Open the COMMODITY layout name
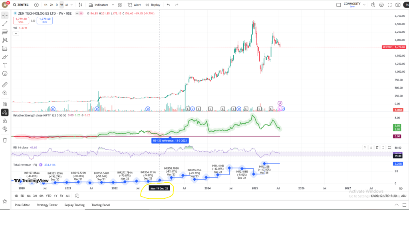The width and height of the screenshot is (409, 243). click(x=352, y=5)
